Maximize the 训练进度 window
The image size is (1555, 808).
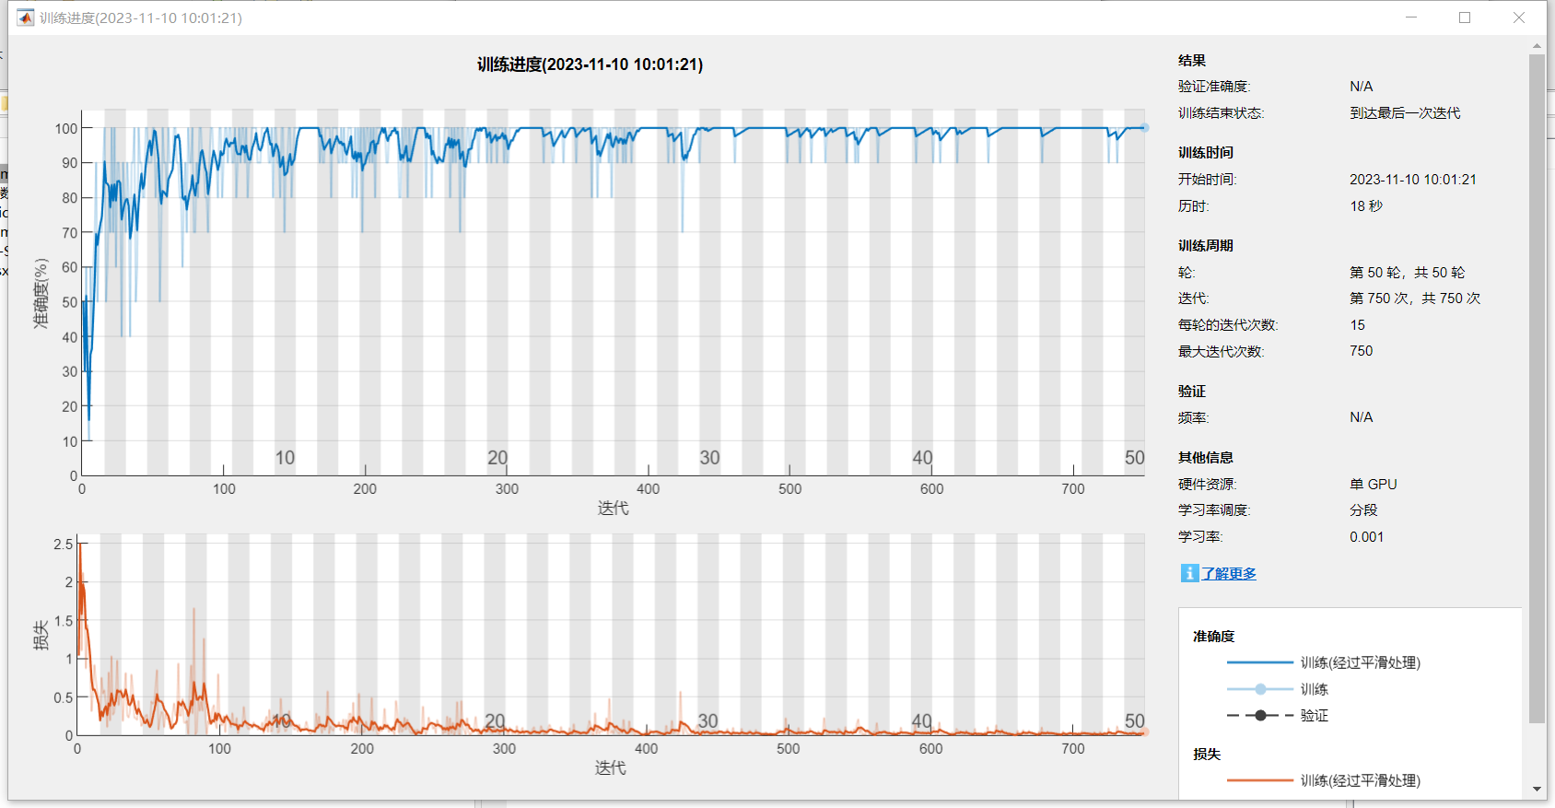tap(1465, 18)
